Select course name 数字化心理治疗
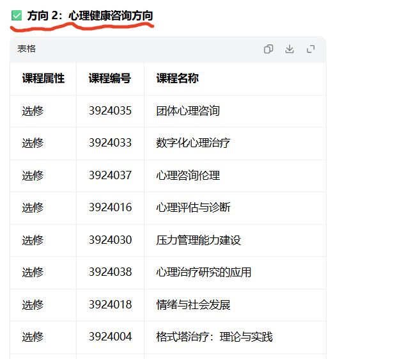 (x=193, y=143)
